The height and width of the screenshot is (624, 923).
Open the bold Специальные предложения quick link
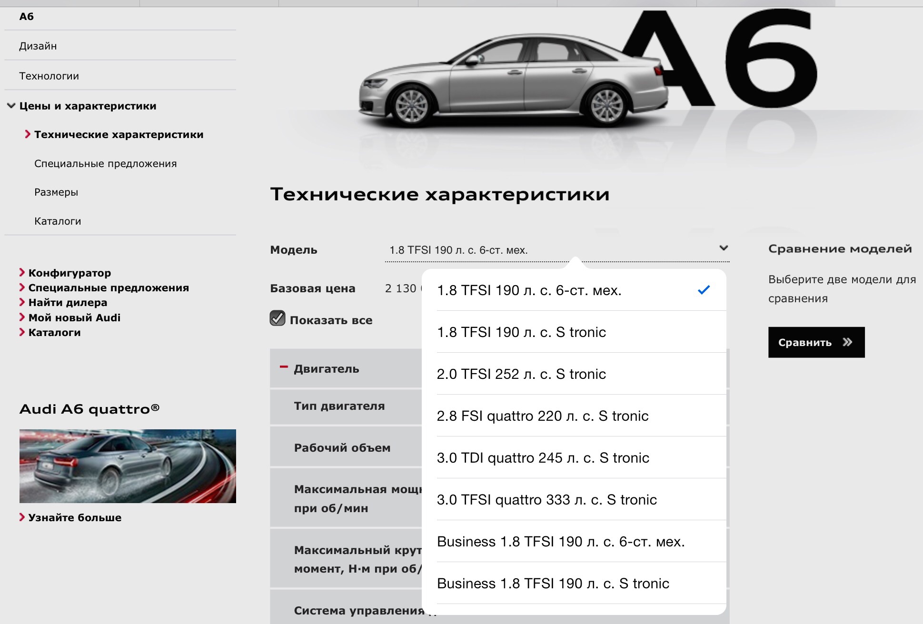(109, 287)
